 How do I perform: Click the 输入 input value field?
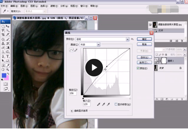coord(86,104)
